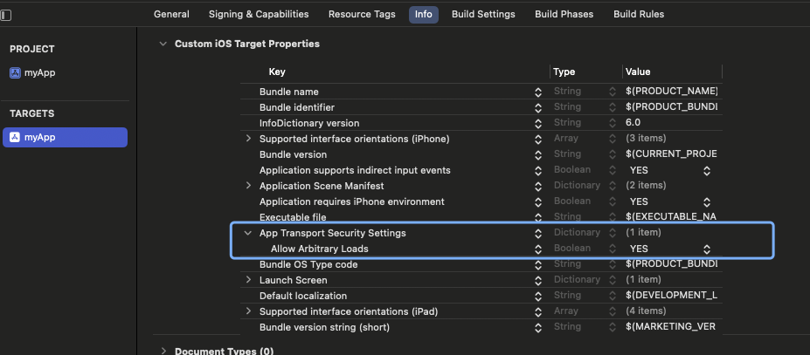This screenshot has width=810, height=355.
Task: Open the Bundle identifier type selector
Action: coord(613,107)
